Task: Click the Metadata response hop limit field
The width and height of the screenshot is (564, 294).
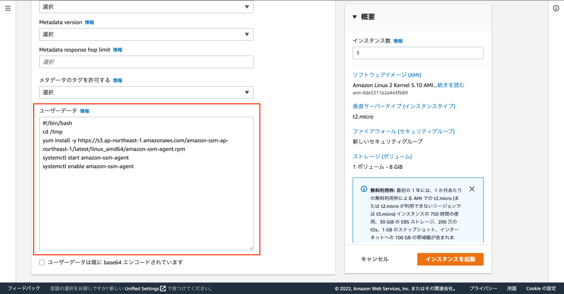Action: tap(146, 62)
